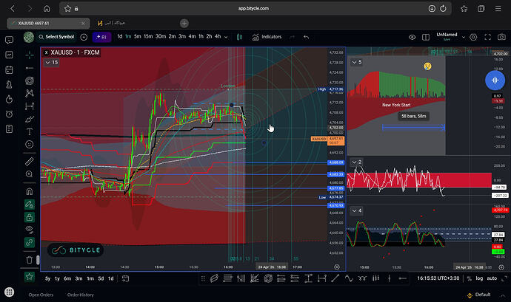Select the Text drawing tool
The width and height of the screenshot is (511, 302).
coord(30,131)
